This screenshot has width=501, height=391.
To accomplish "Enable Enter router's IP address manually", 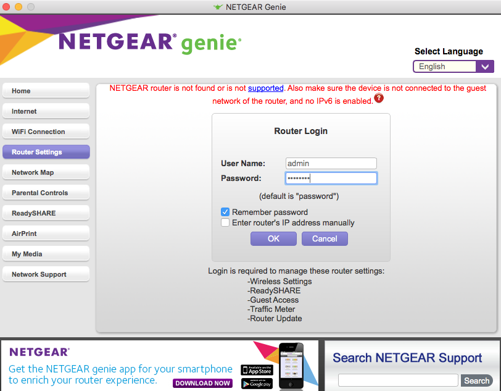I will (x=225, y=222).
